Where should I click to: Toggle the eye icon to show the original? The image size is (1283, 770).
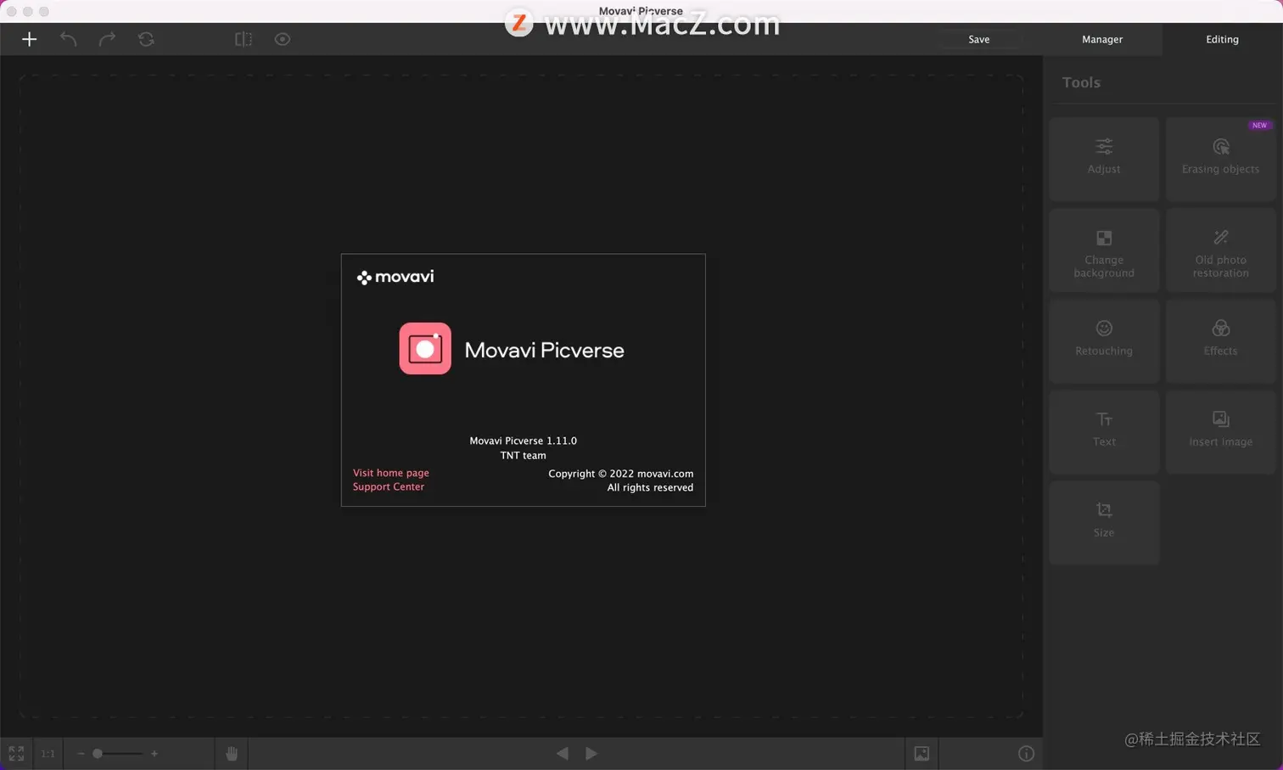click(x=283, y=39)
